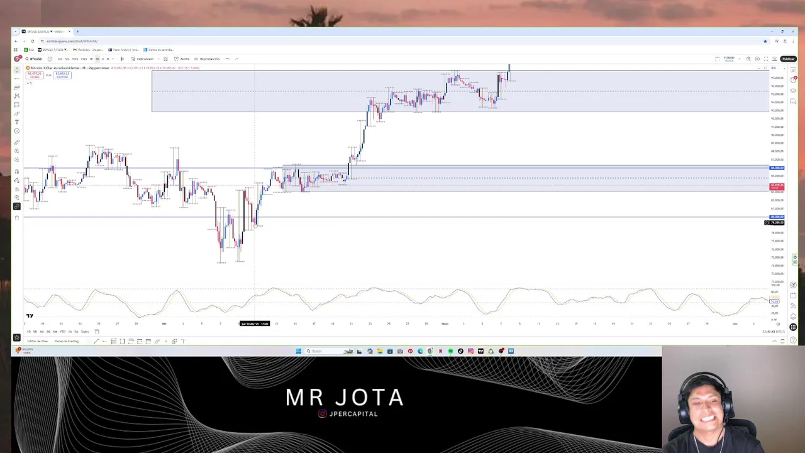The image size is (805, 453).
Task: Open the Centro de aprendizaje bookmark
Action: click(x=158, y=50)
